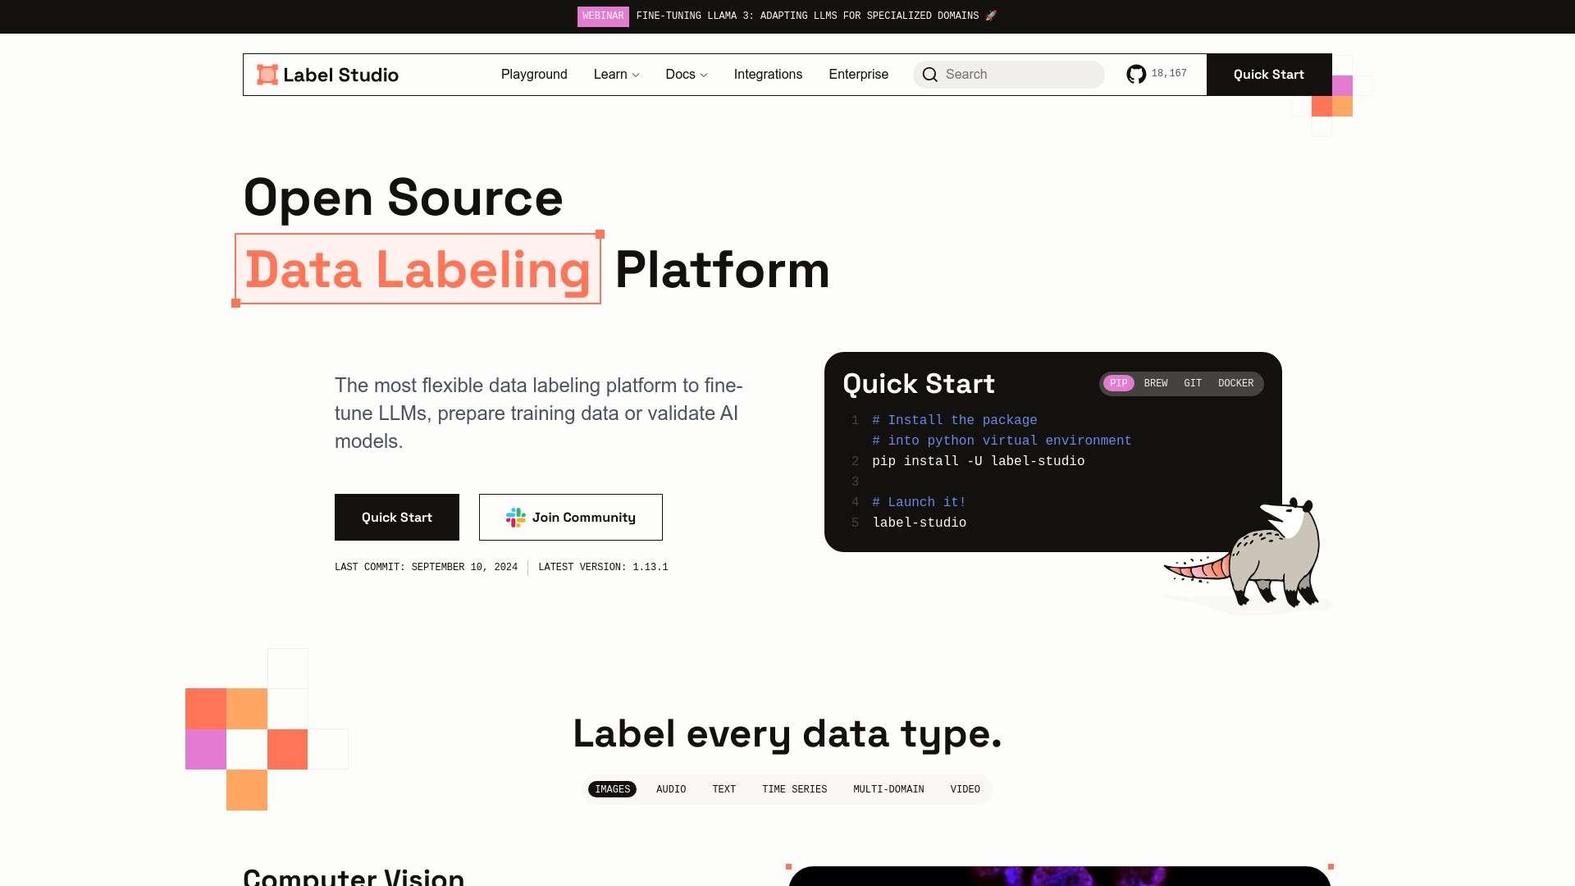Image resolution: width=1575 pixels, height=886 pixels.
Task: Select the PIP install tab
Action: click(1118, 383)
